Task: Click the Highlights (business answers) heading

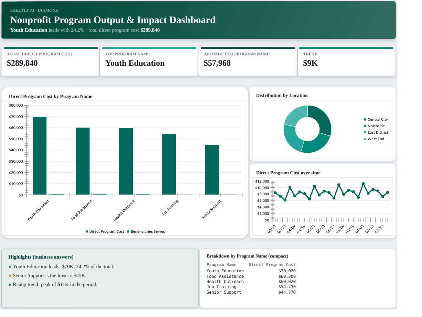Action: point(41,257)
